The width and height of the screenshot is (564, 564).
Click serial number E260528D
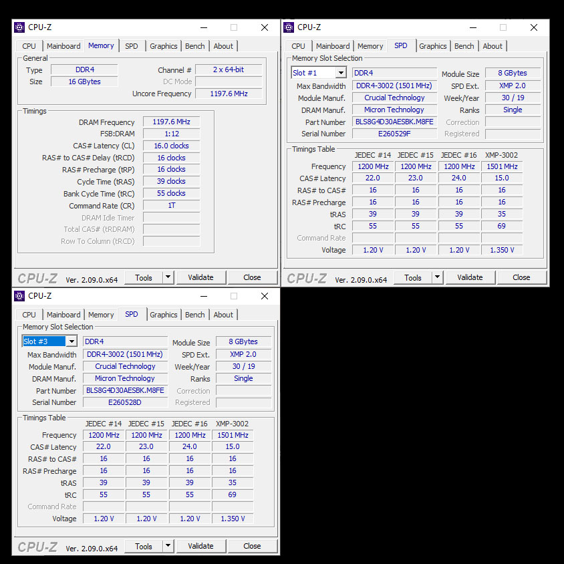pyautogui.click(x=125, y=402)
